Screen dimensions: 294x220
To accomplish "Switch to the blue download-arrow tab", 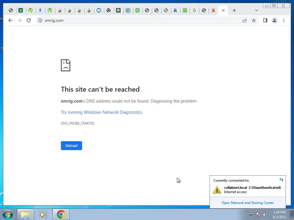I will coord(40,10).
